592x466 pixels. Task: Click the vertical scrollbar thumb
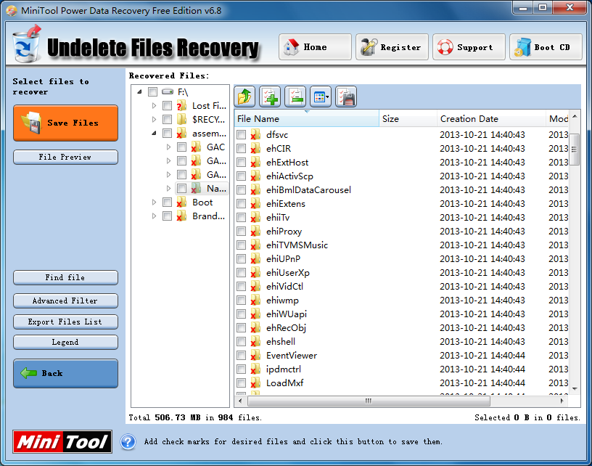[x=575, y=150]
